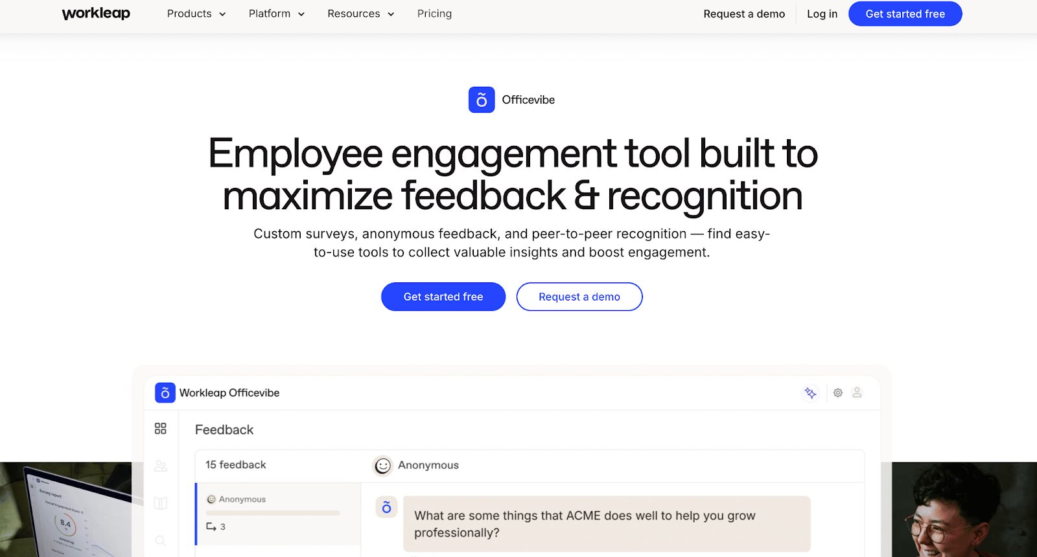Image resolution: width=1037 pixels, height=557 pixels.
Task: Select the Anonymous feedback list item
Action: pos(278,514)
